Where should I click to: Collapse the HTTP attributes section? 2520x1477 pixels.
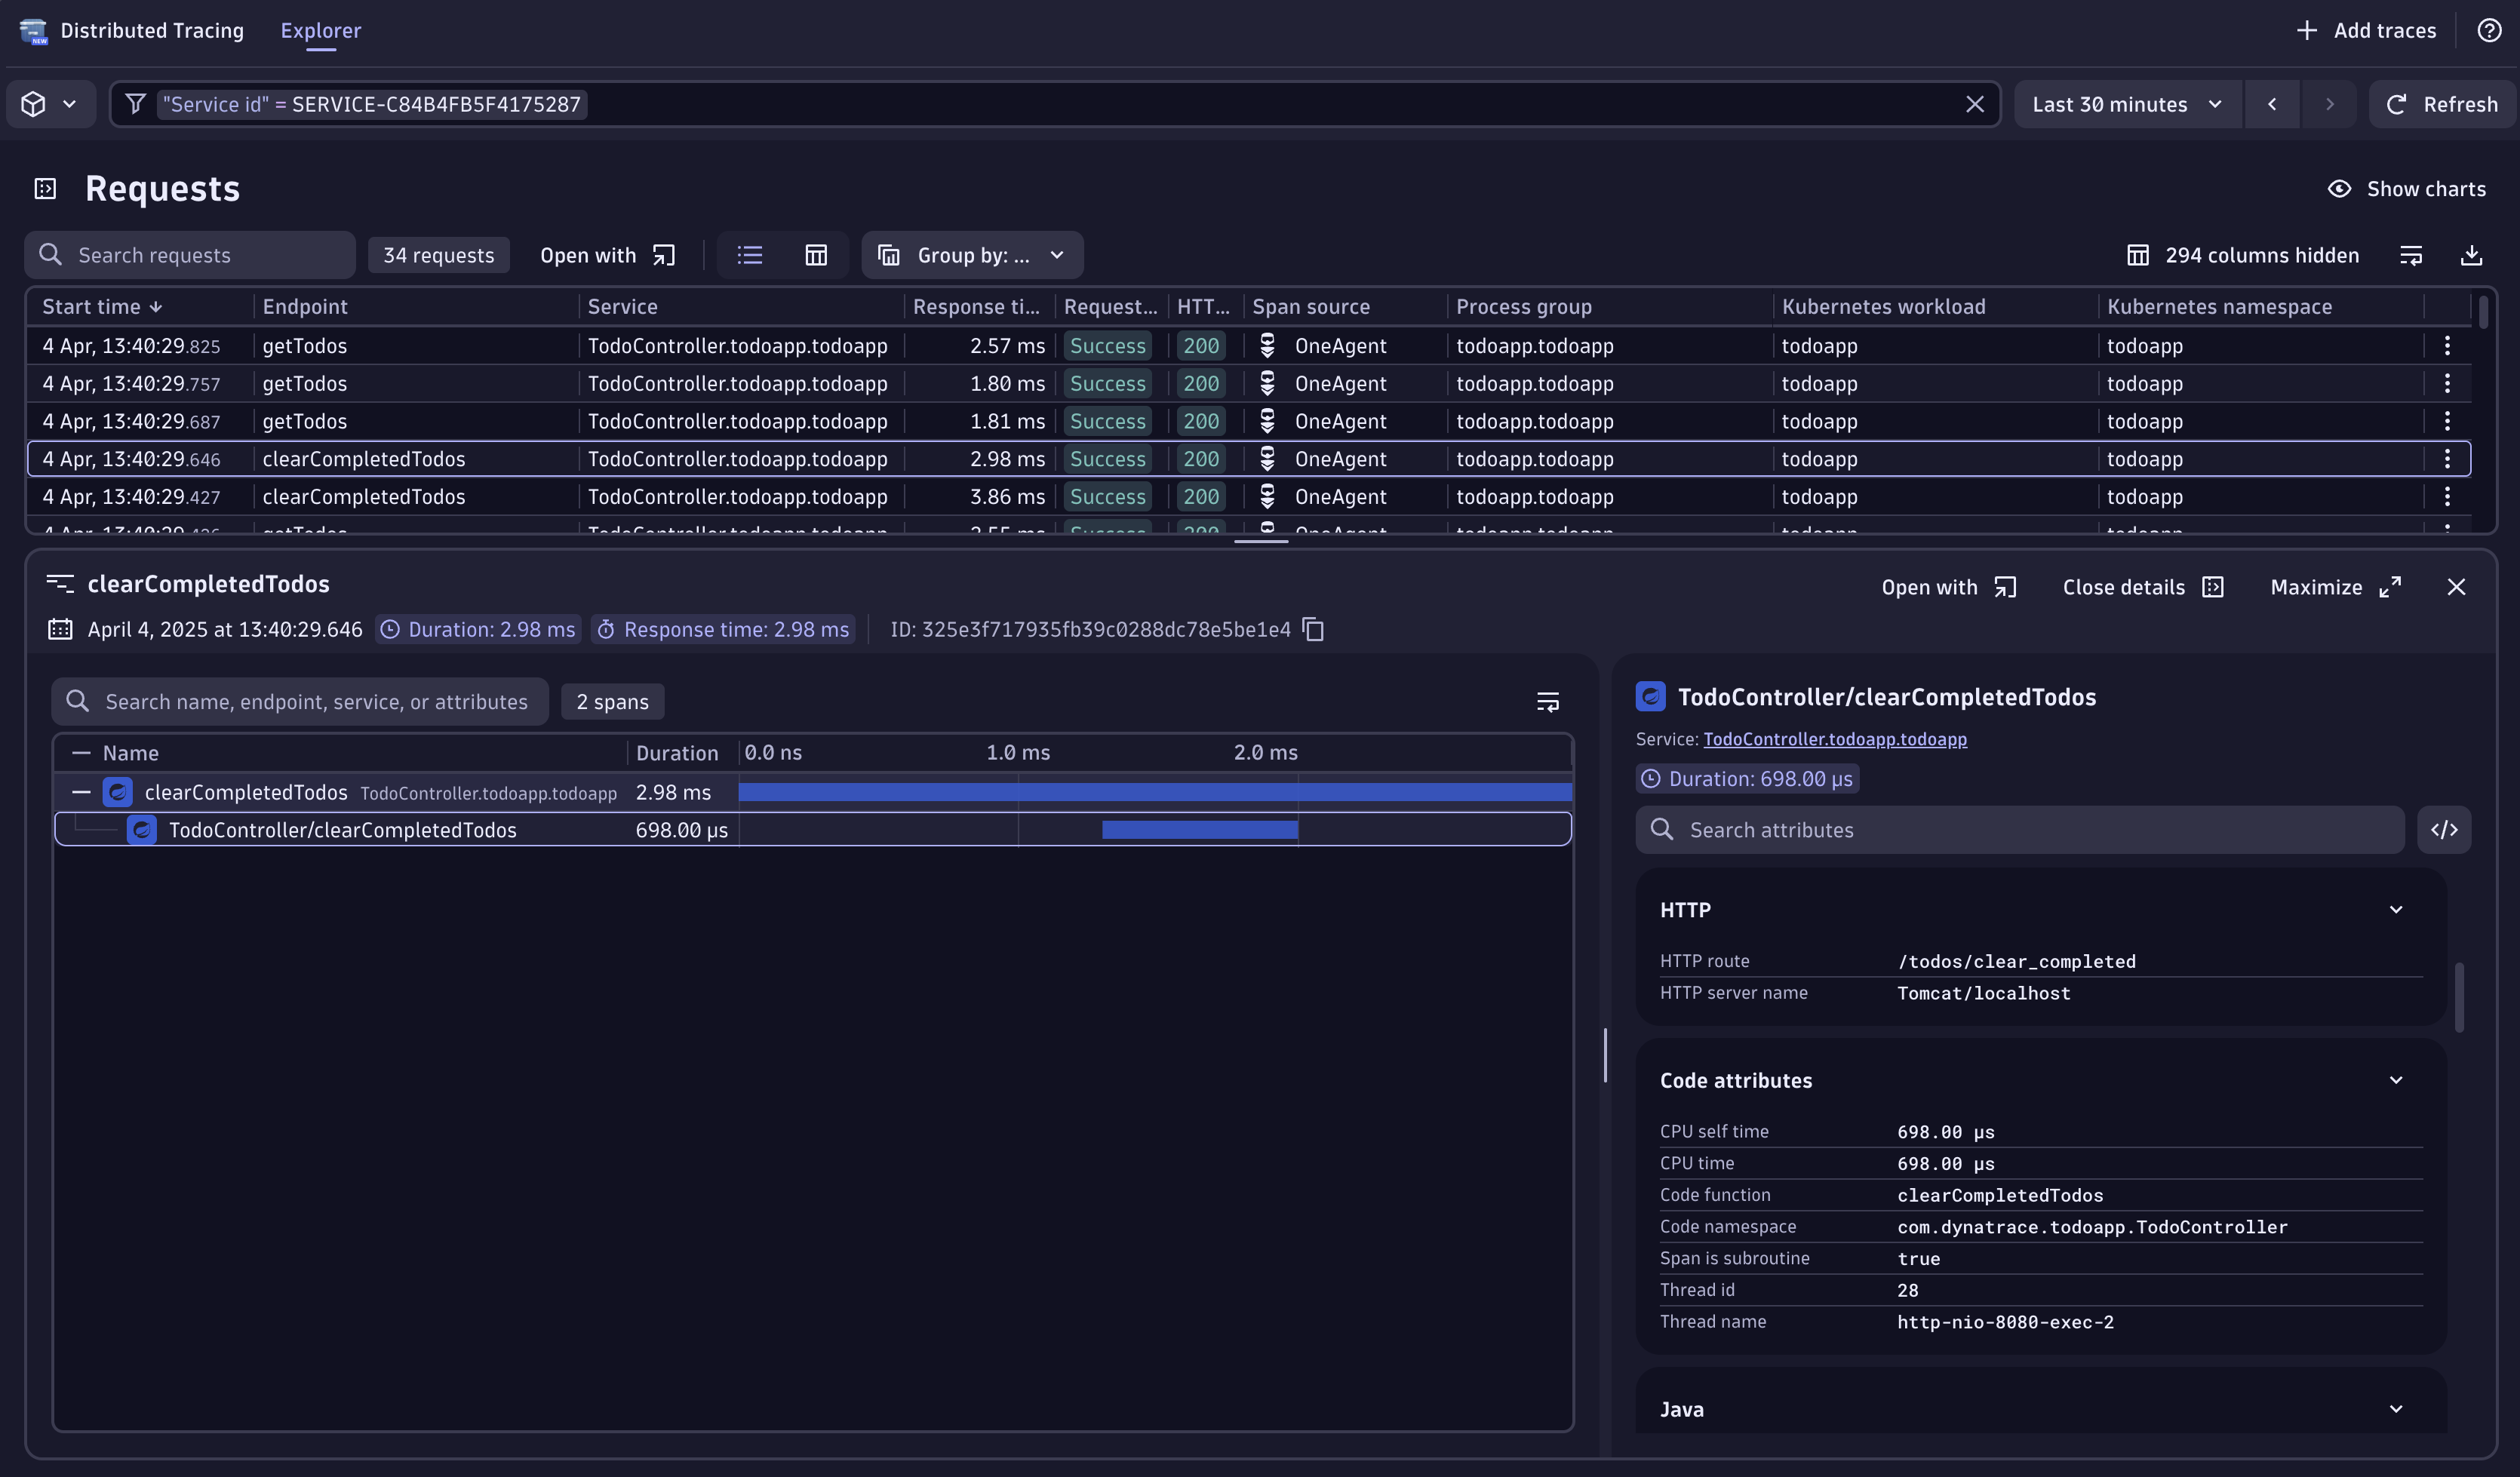coord(2395,910)
